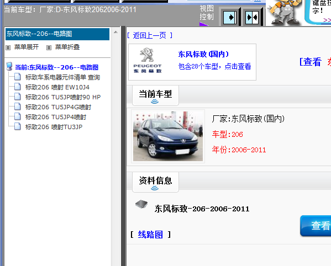Click the gray chip icon beside 东风标致-206-2006-2011
This screenshot has height=266, width=331.
pyautogui.click(x=141, y=204)
